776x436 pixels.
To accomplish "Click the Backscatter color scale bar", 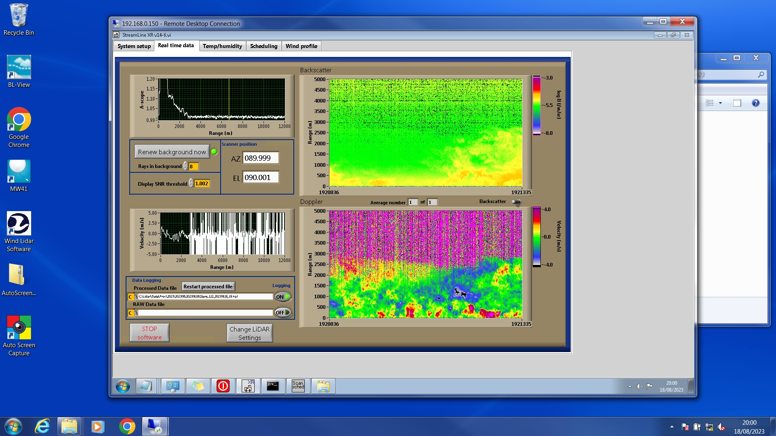I will pyautogui.click(x=536, y=105).
